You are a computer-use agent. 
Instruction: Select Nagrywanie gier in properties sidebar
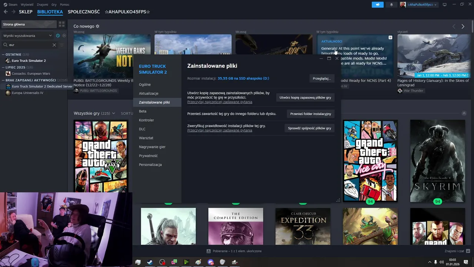click(x=157, y=147)
